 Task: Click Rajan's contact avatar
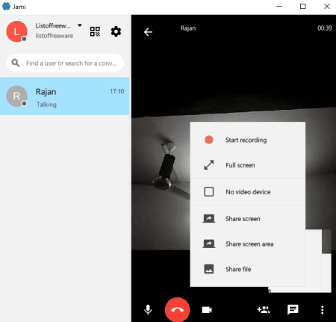(16, 96)
